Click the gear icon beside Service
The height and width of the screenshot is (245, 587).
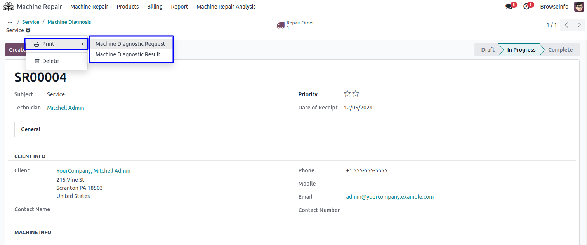coord(28,30)
